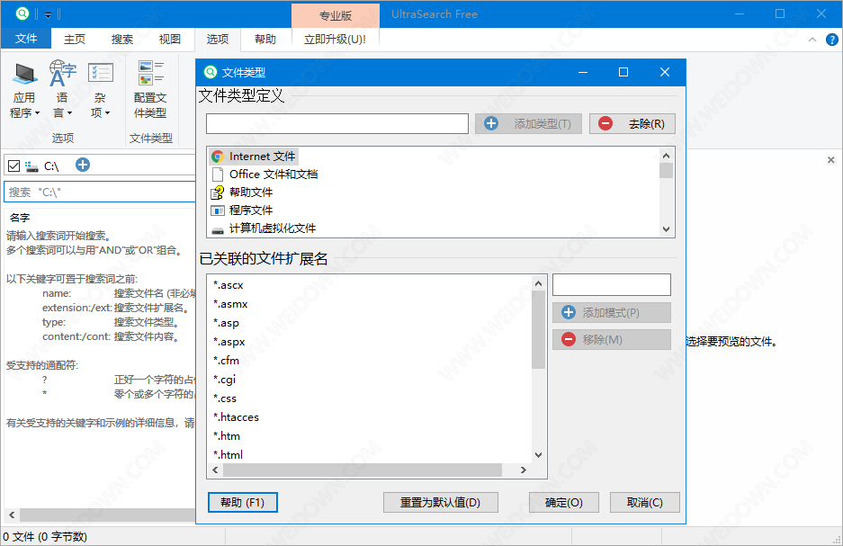Click 重置为默认值(D) reset button
The image size is (843, 546).
pyautogui.click(x=440, y=503)
